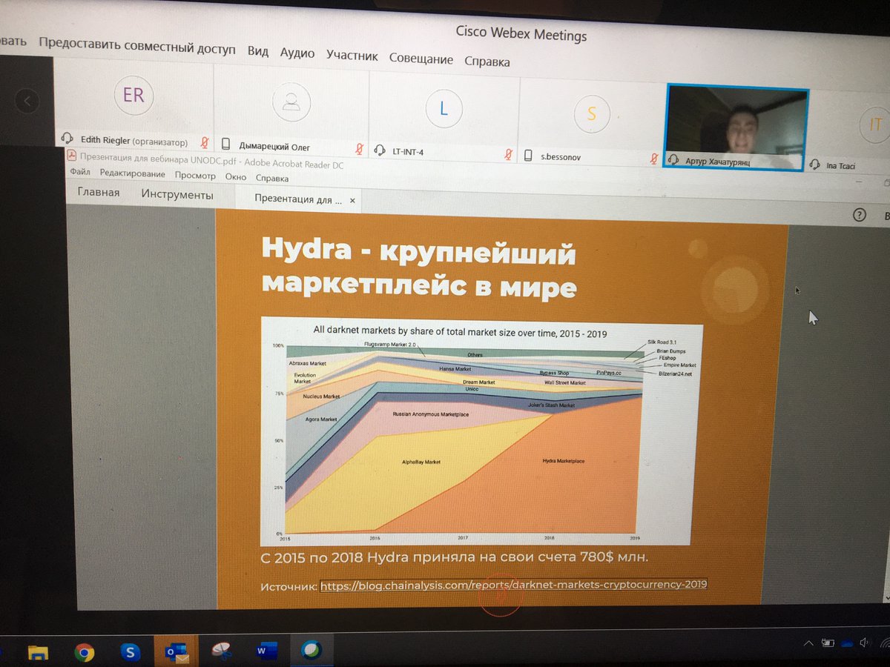
Task: Select Дымарецкий Олег's blank avatar
Action: tap(291, 103)
